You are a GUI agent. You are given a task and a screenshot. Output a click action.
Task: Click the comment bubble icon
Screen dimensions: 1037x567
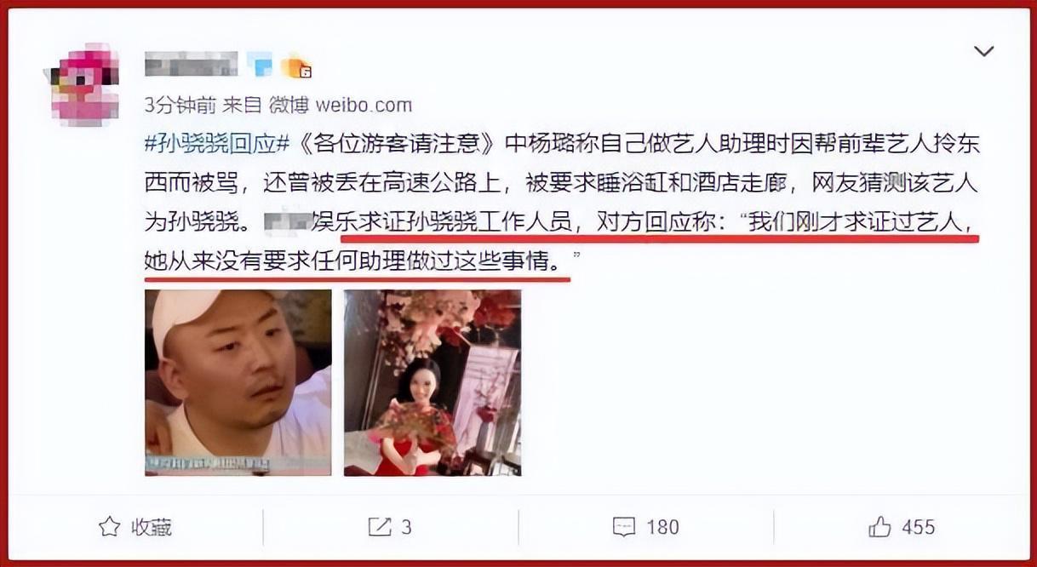(624, 527)
